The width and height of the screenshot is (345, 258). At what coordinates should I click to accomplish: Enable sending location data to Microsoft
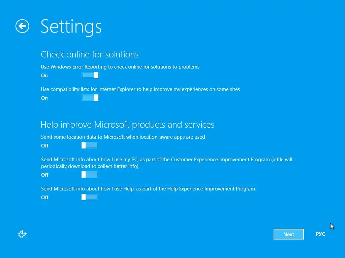click(90, 145)
